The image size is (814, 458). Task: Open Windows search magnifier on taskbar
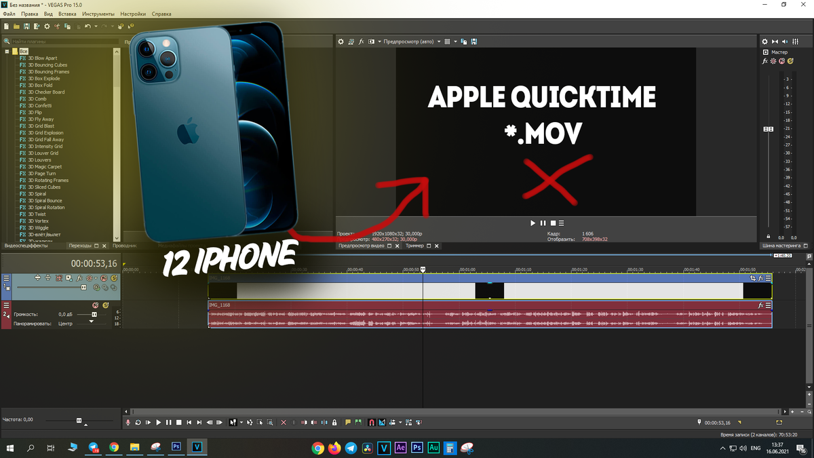(x=31, y=448)
